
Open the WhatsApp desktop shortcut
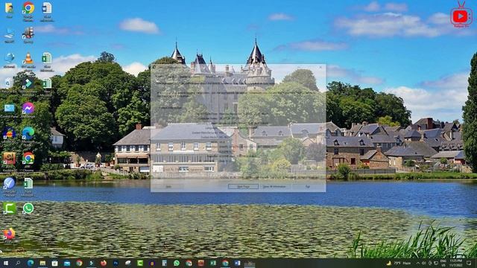coord(28,208)
